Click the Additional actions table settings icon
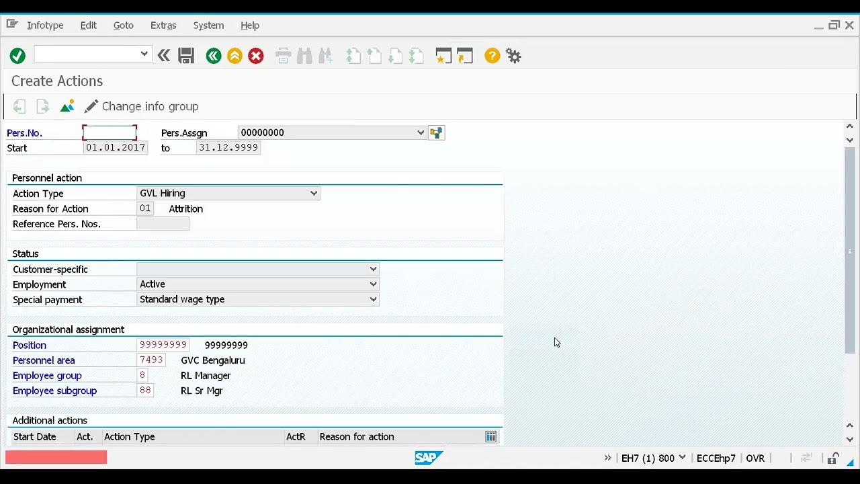 point(491,437)
